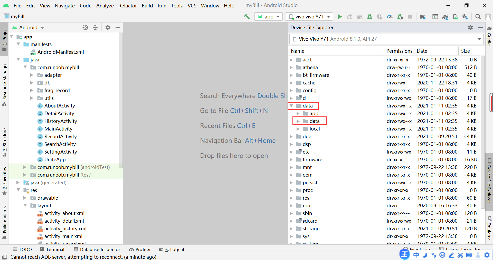Screen dimensions: 493x261
Task: Open the VCS menu
Action: point(192,6)
